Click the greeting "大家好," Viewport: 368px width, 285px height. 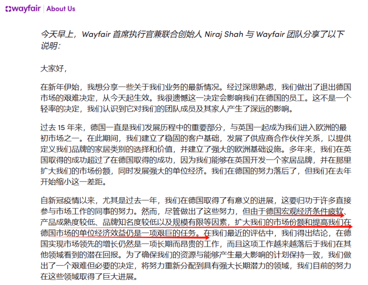pyautogui.click(x=54, y=68)
